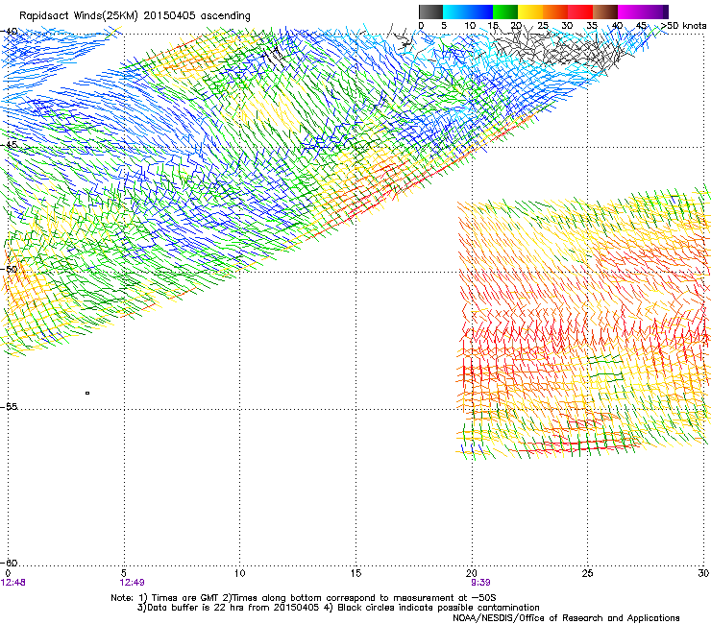Click the longitude 20 axis label
The width and height of the screenshot is (711, 624).
pyautogui.click(x=472, y=574)
